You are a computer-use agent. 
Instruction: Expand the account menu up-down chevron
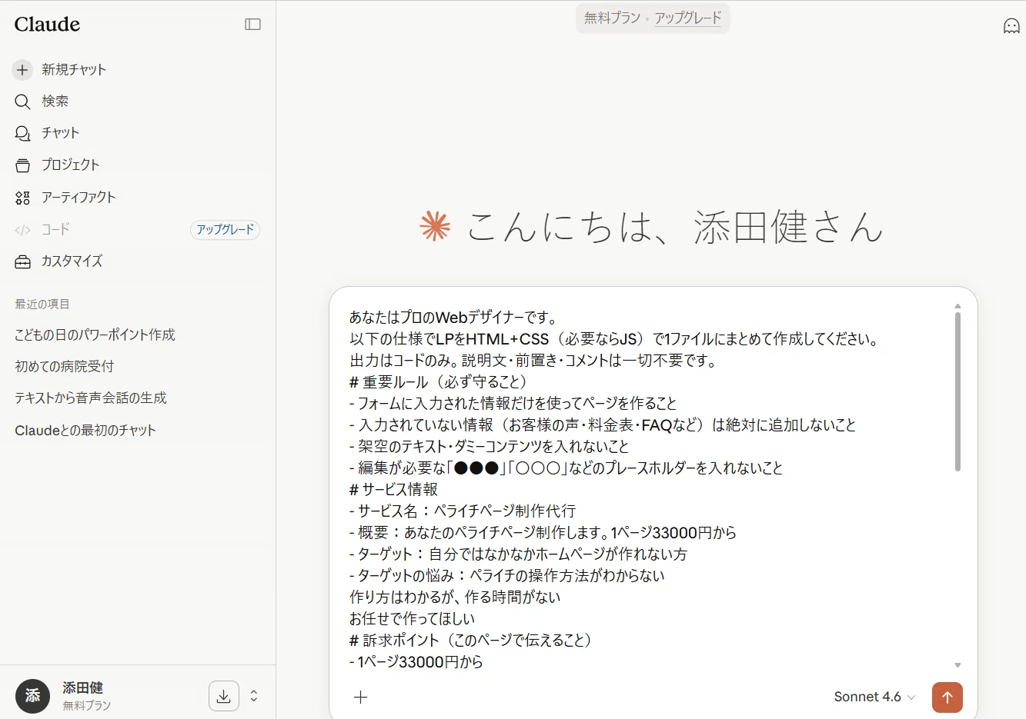(254, 696)
